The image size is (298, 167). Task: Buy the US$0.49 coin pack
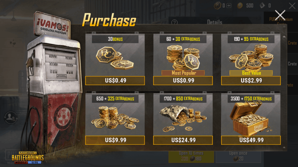(115, 81)
